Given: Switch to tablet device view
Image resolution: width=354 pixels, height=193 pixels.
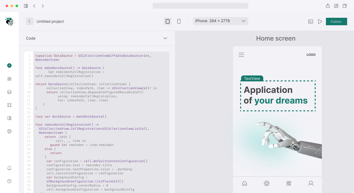Looking at the screenshot, I should pyautogui.click(x=167, y=21).
